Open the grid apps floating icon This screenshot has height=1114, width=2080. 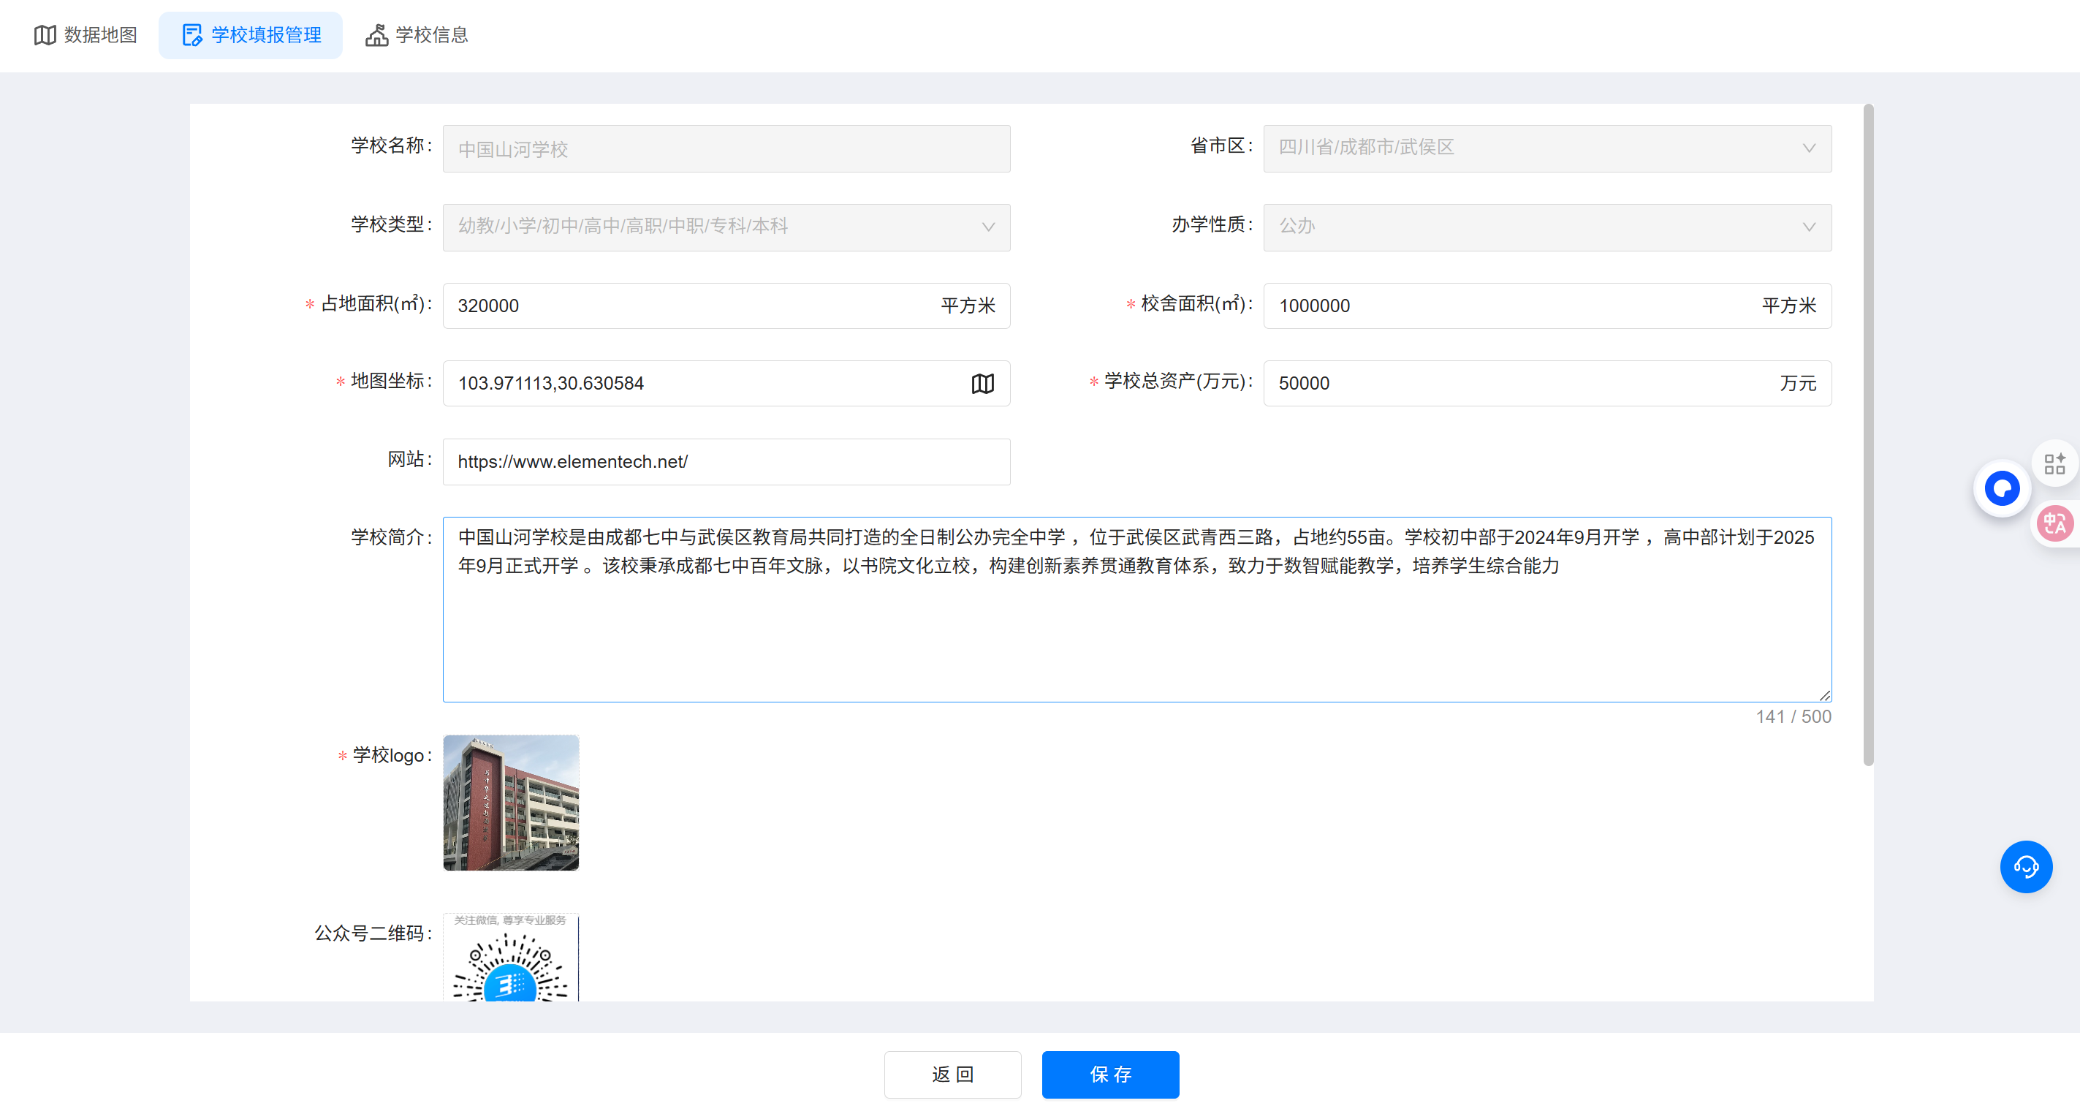(2054, 463)
